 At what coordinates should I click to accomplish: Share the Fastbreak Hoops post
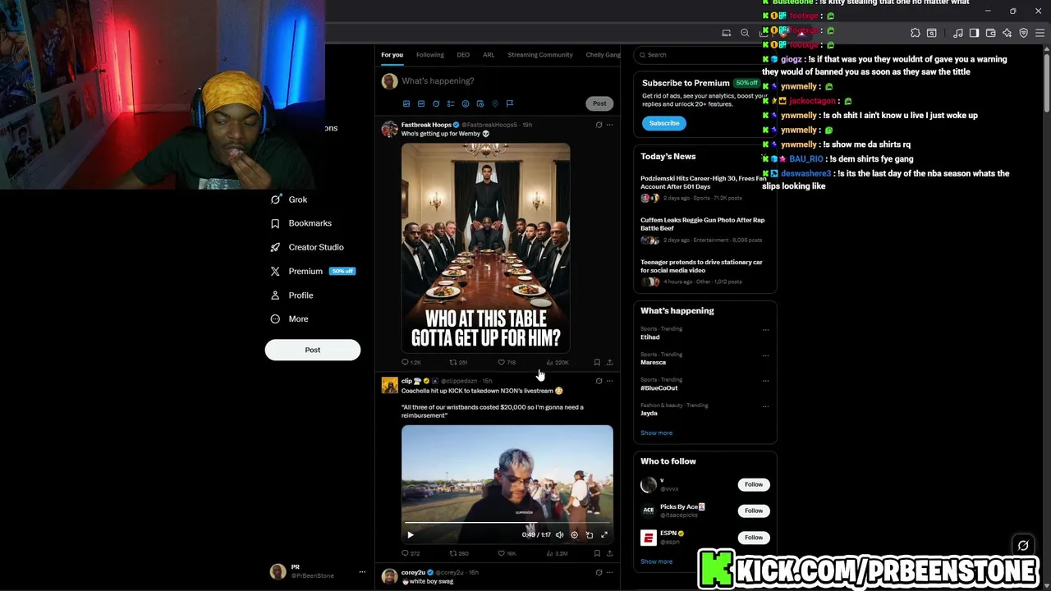[x=609, y=362]
